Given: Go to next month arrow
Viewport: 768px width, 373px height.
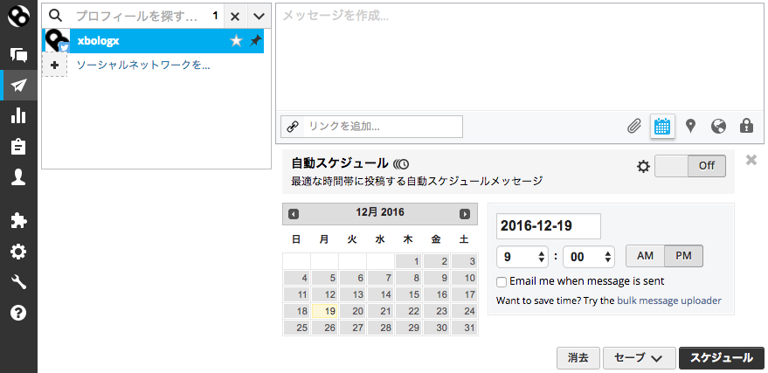Looking at the screenshot, I should [465, 214].
